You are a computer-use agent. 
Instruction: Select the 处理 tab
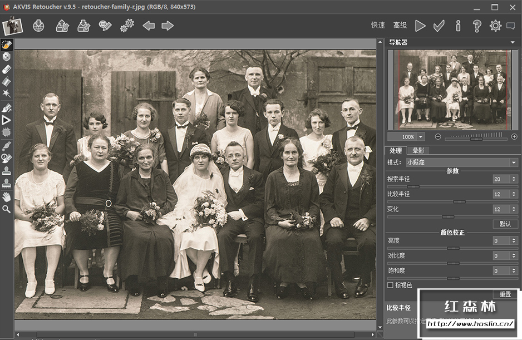click(x=396, y=151)
